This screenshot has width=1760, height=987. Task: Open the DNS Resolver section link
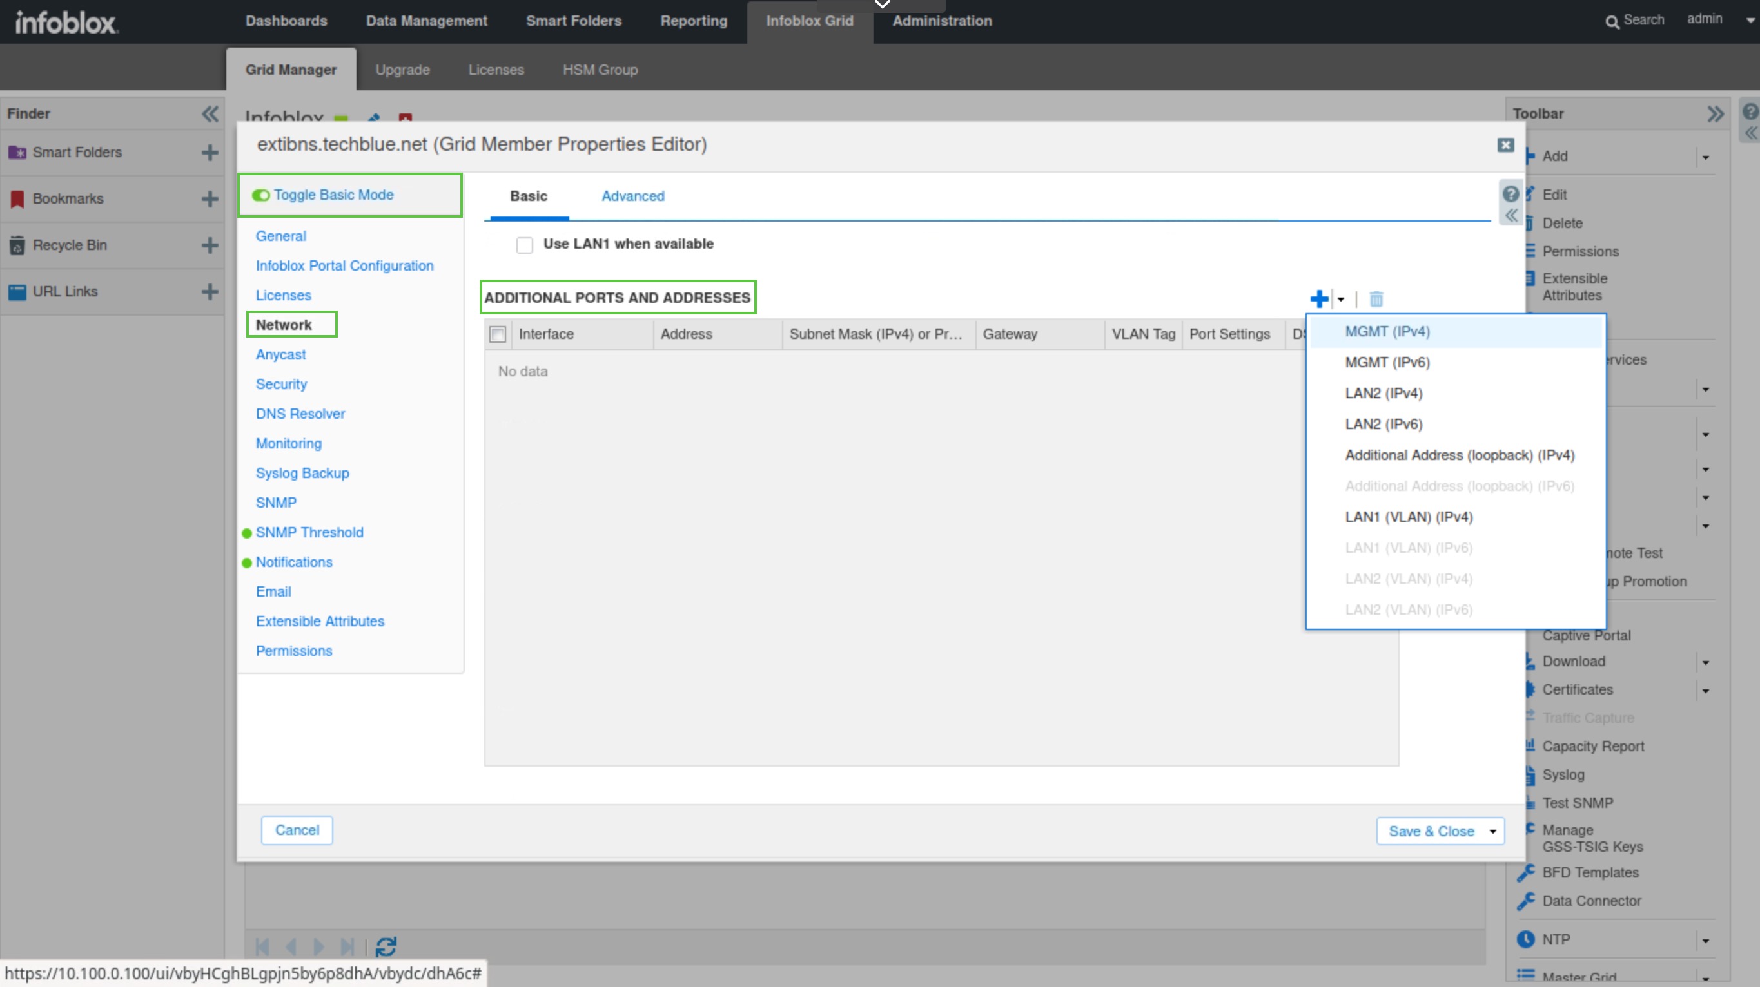(x=300, y=414)
